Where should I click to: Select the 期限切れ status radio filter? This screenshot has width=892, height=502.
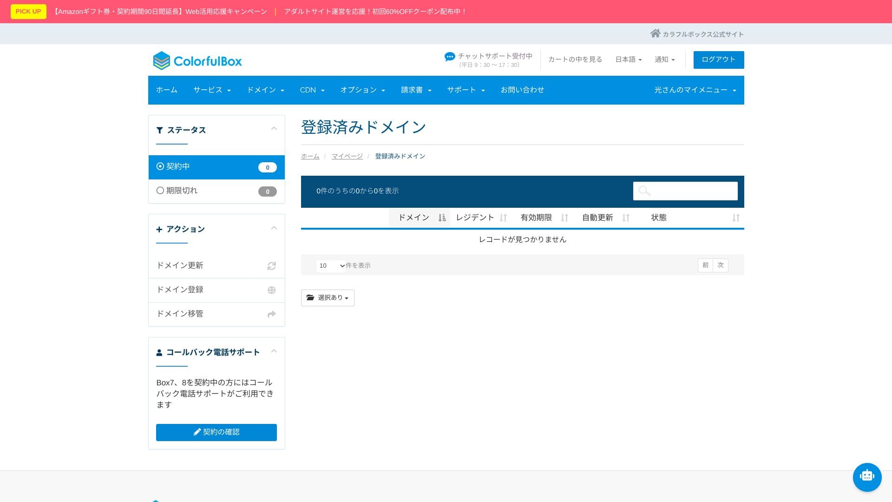(x=160, y=191)
